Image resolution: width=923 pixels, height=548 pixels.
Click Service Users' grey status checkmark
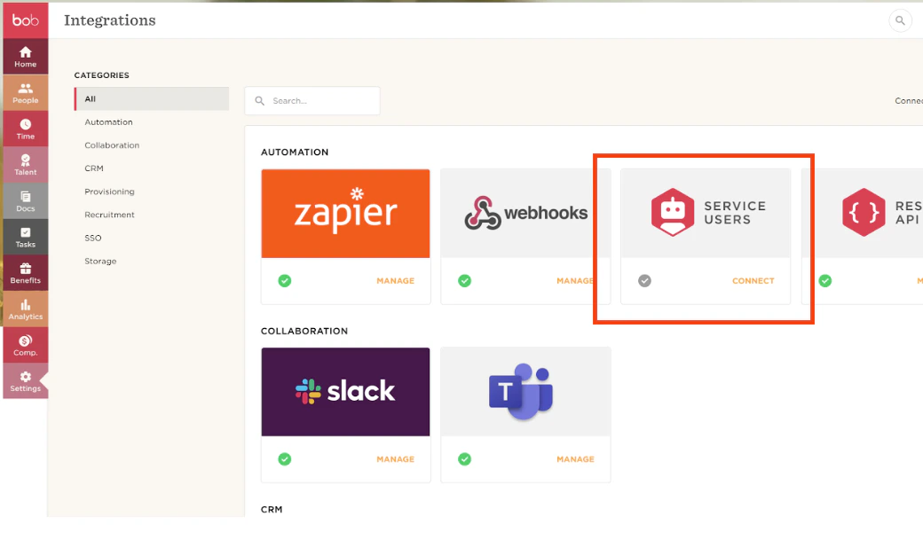[x=644, y=281]
